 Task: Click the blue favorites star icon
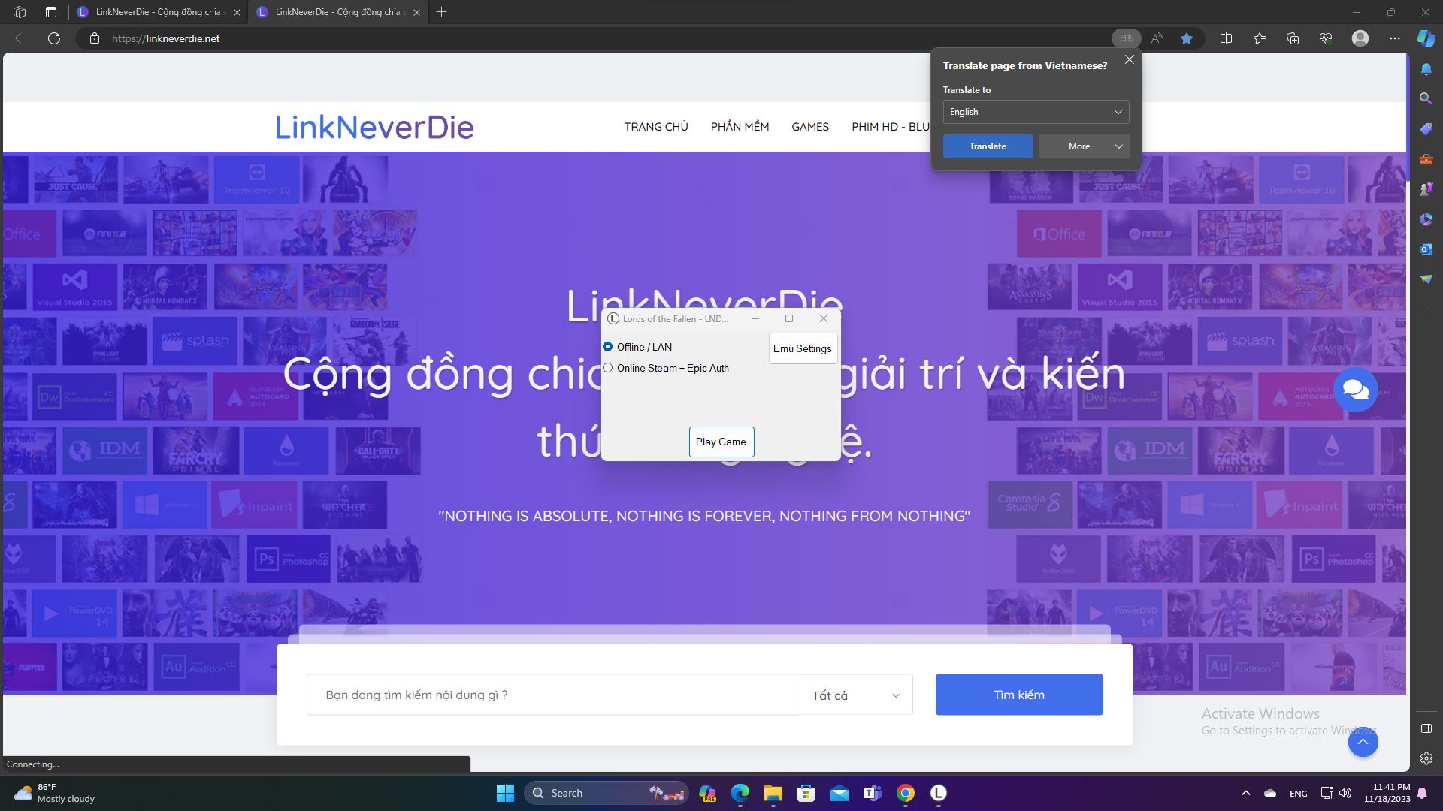tap(1187, 38)
